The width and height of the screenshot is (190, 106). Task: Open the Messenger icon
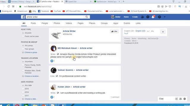tap(148, 17)
